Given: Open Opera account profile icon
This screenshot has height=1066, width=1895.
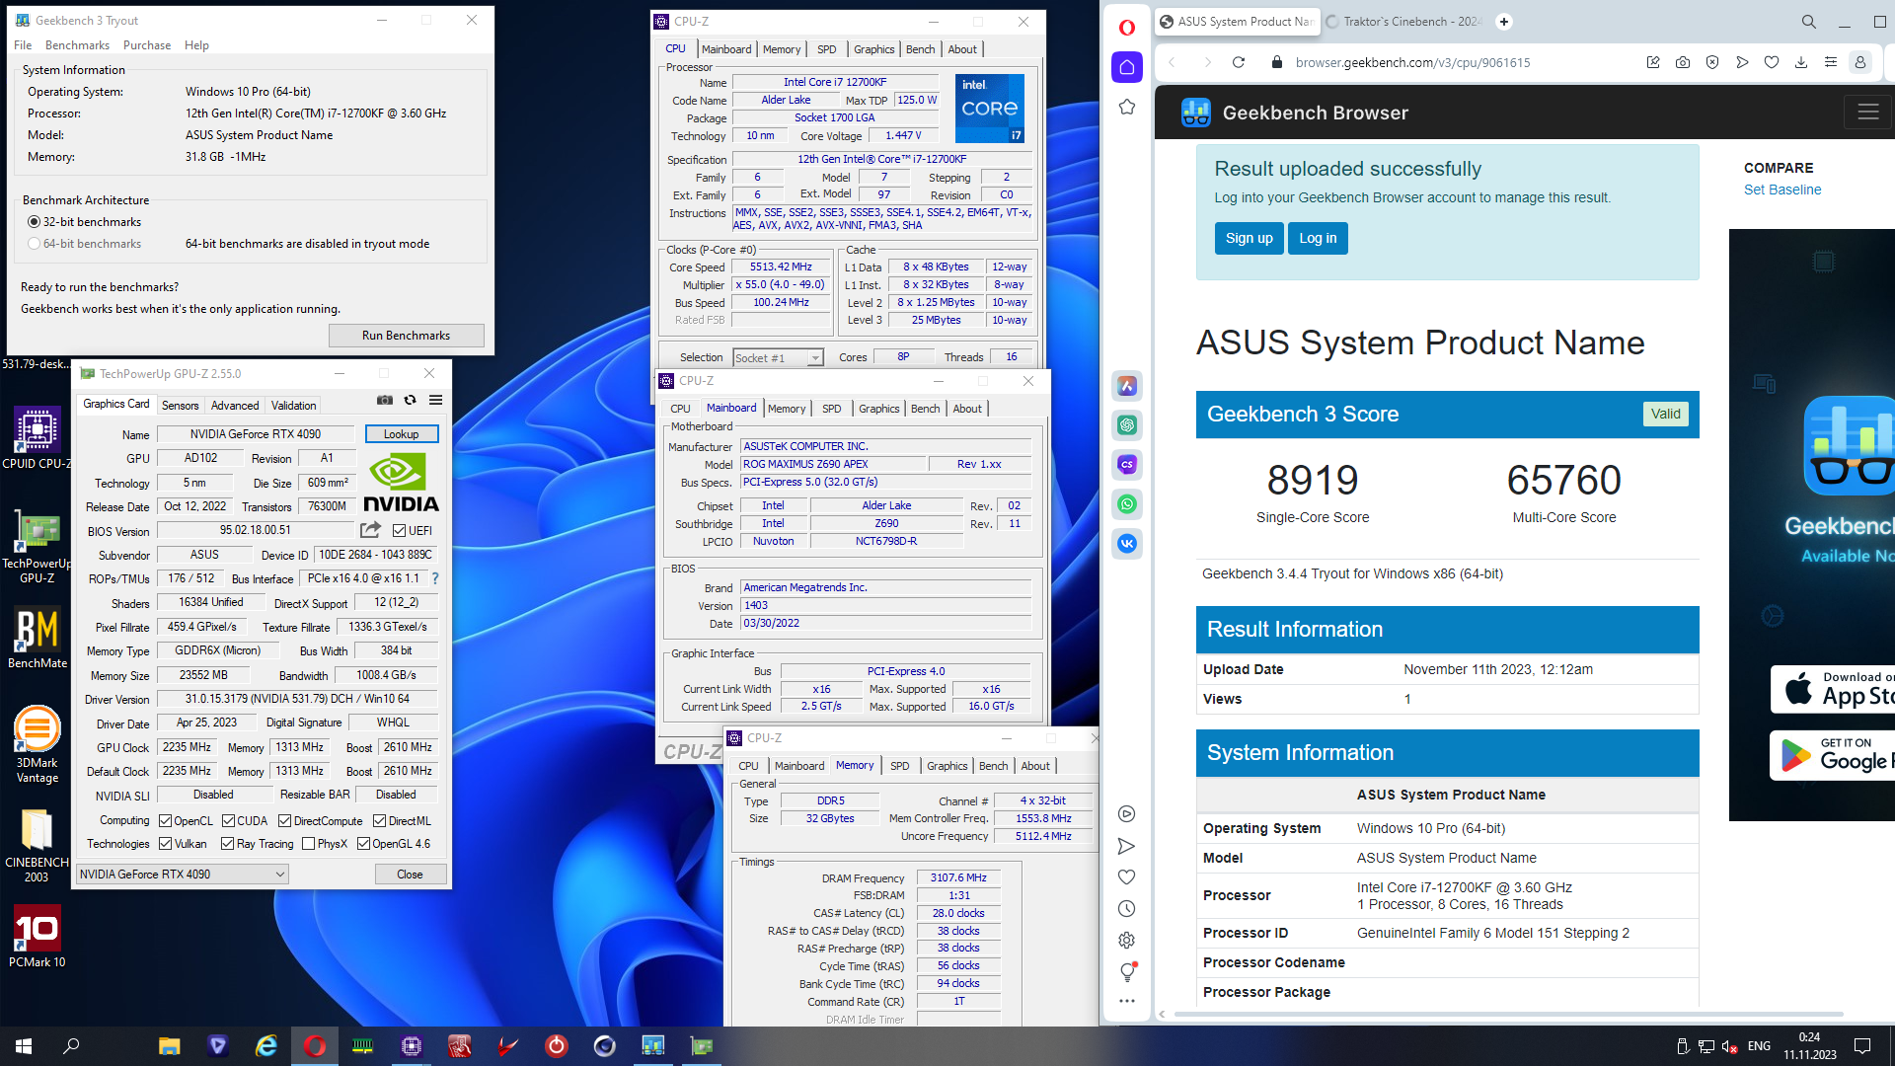Looking at the screenshot, I should 1860,62.
